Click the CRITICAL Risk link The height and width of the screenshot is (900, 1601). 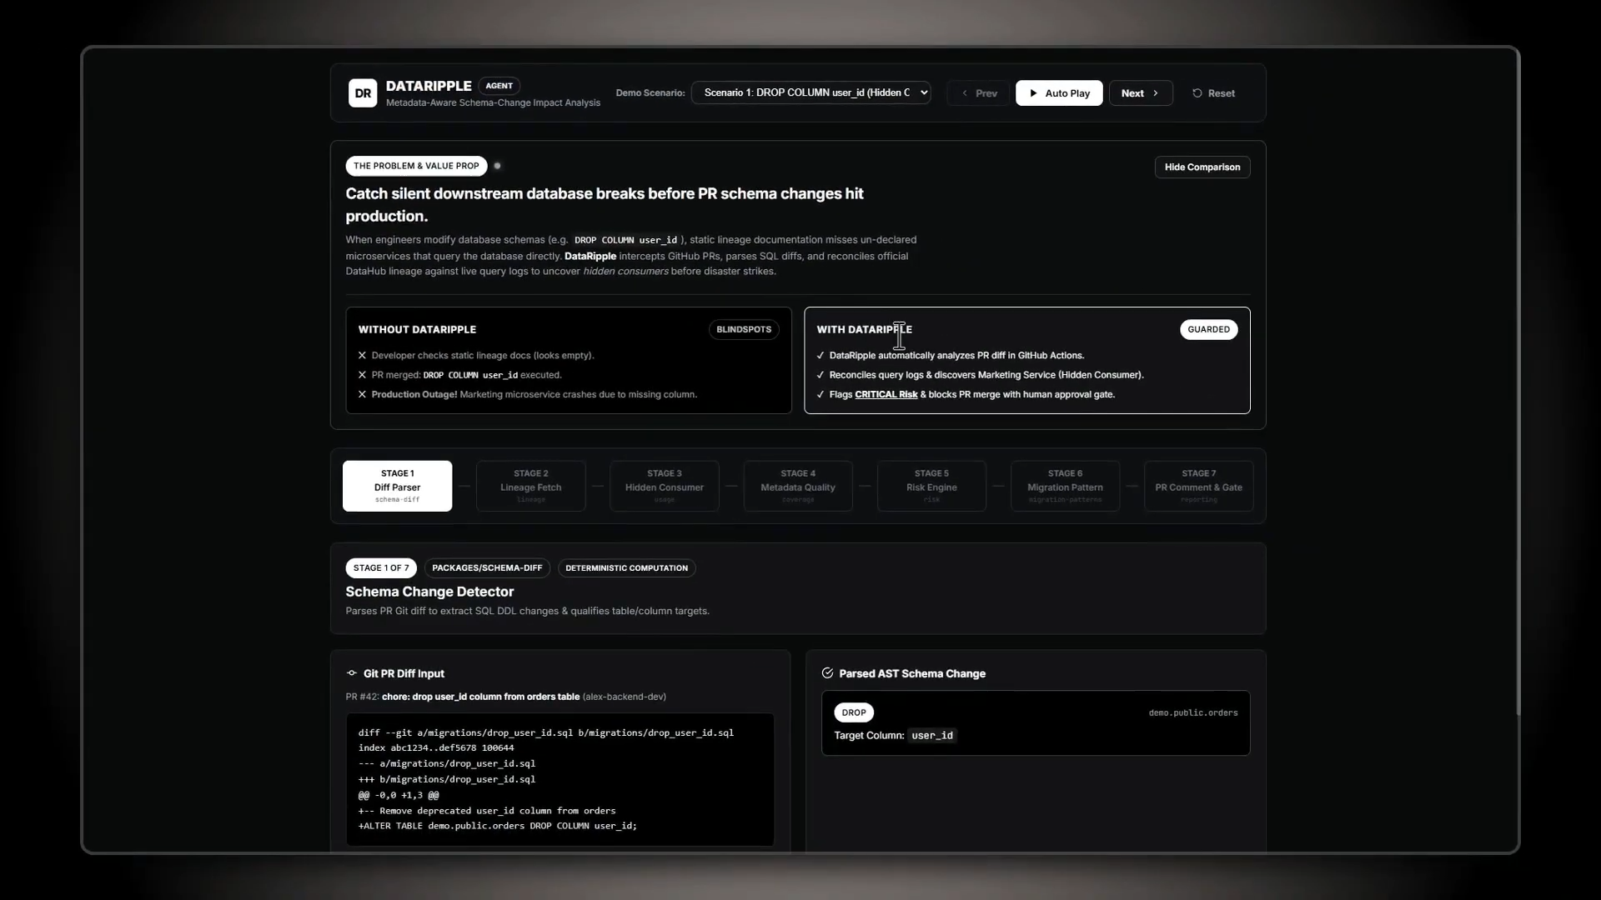point(886,395)
